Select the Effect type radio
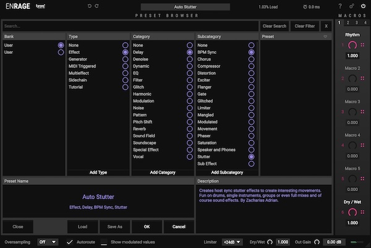The height and width of the screenshot is (248, 371). (125, 52)
